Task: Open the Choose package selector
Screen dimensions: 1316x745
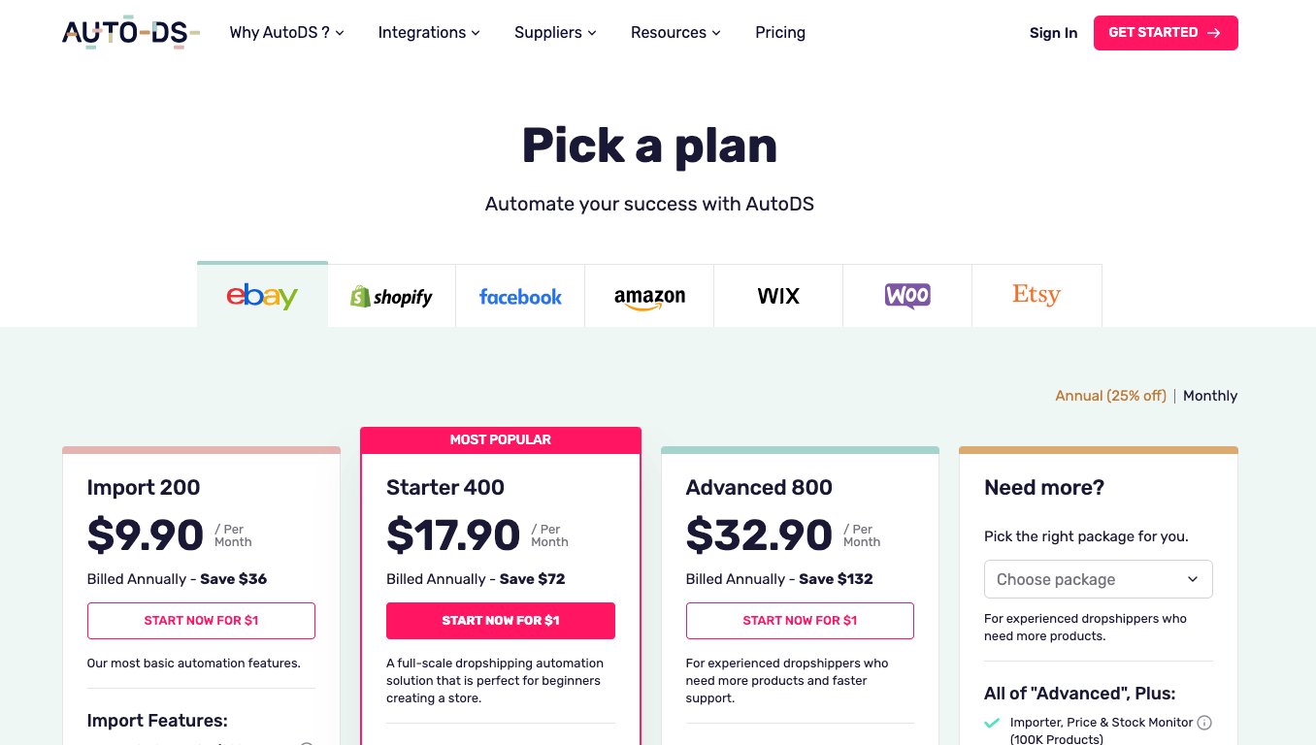Action: 1098,579
